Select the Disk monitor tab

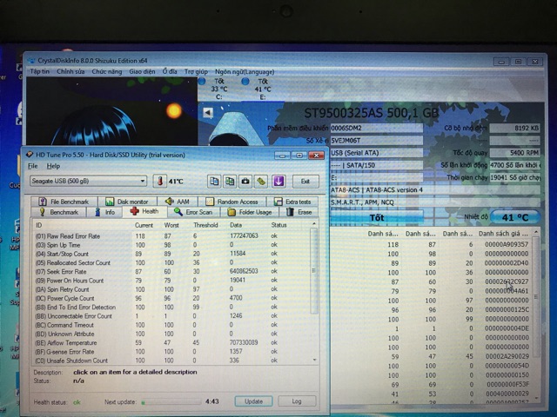129,202
